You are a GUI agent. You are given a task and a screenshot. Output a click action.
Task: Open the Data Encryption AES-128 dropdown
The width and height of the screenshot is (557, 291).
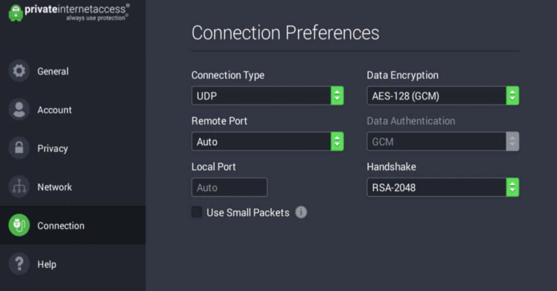click(443, 96)
